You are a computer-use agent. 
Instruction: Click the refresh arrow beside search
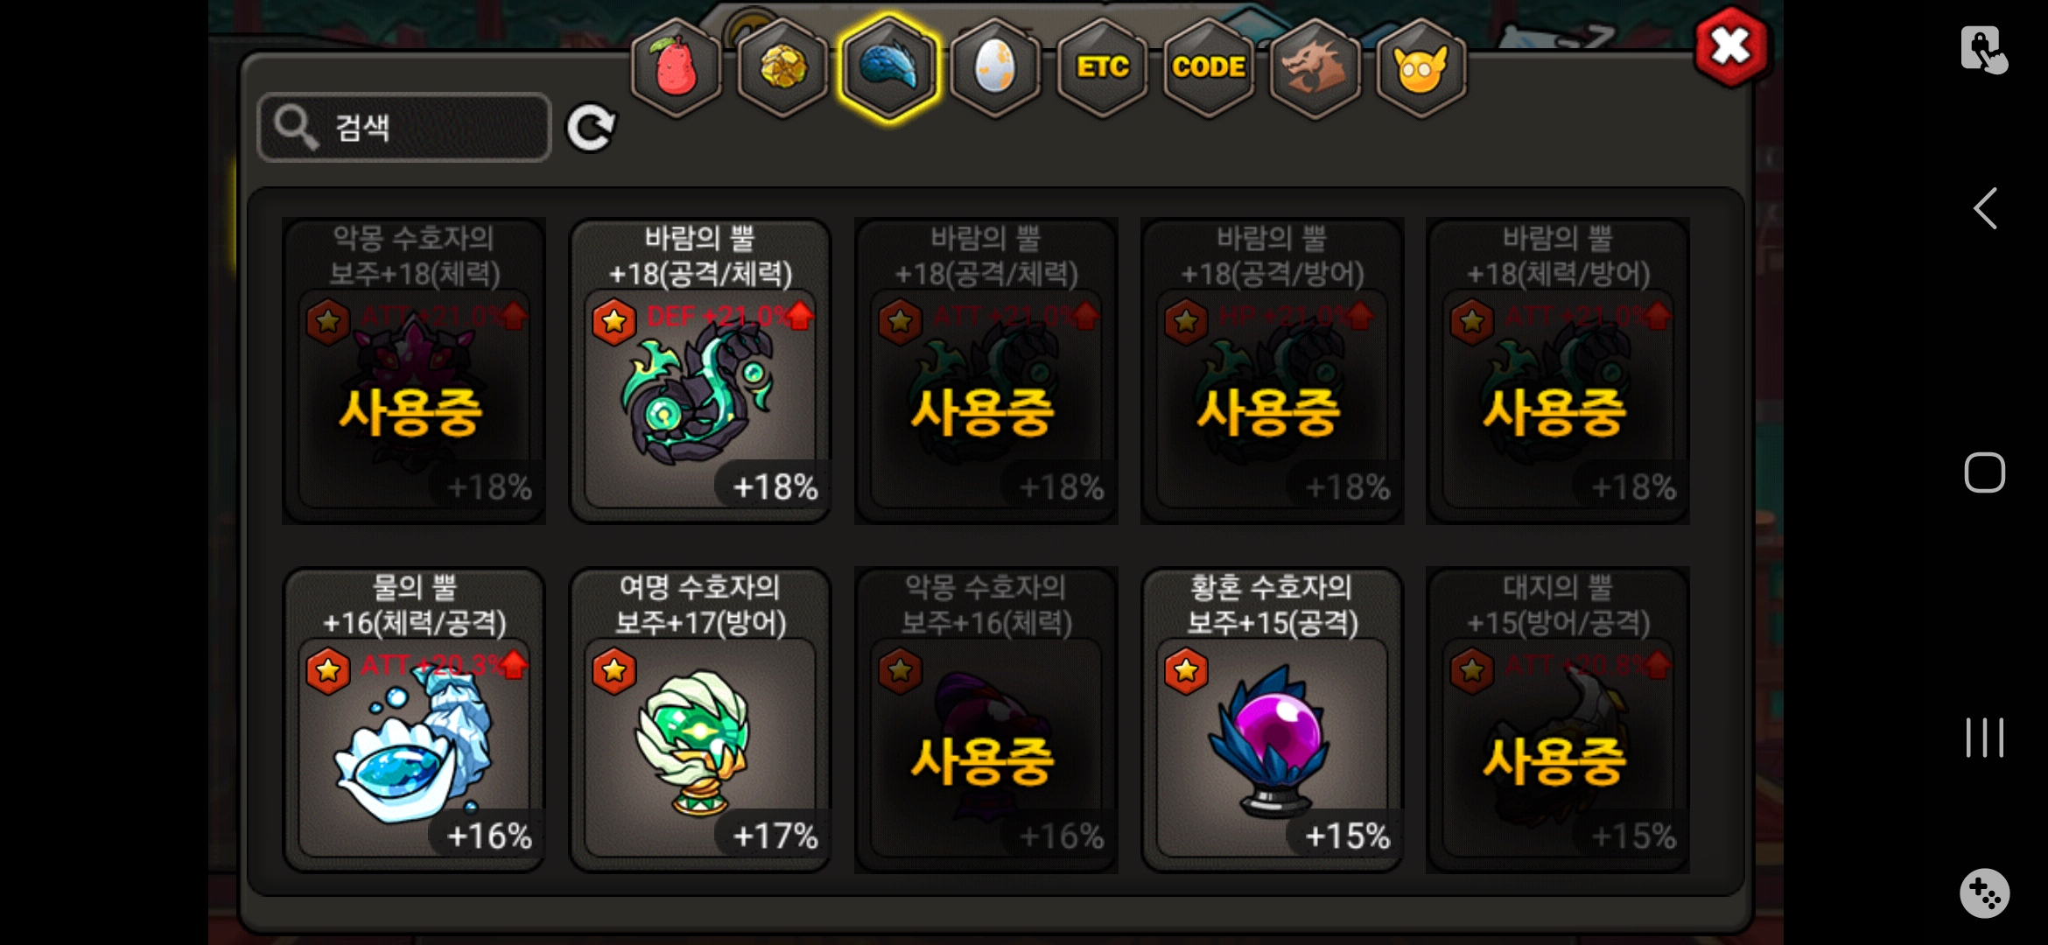tap(591, 129)
